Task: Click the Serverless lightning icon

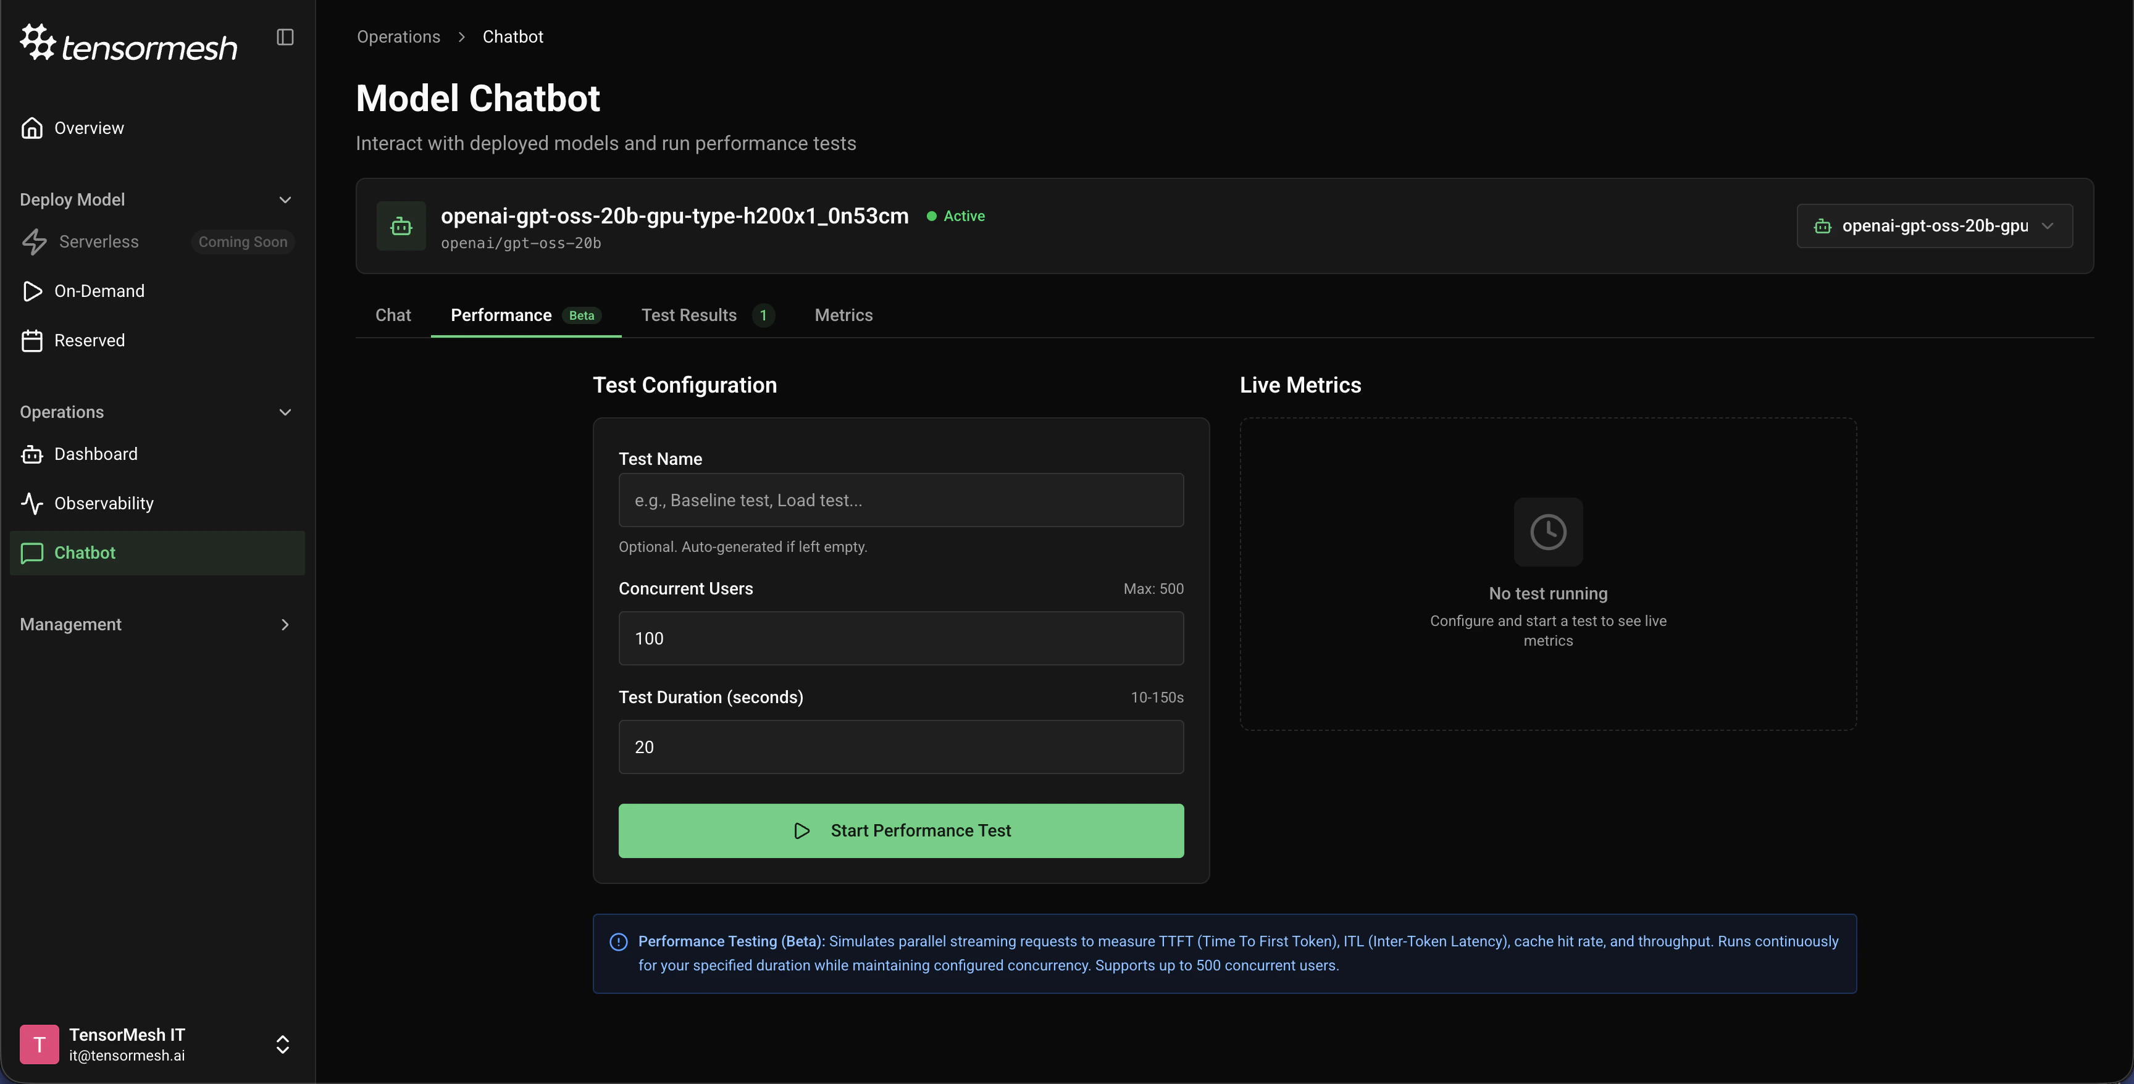Action: (x=34, y=241)
